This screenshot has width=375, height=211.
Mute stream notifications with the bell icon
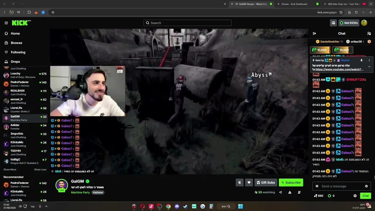[239, 183]
